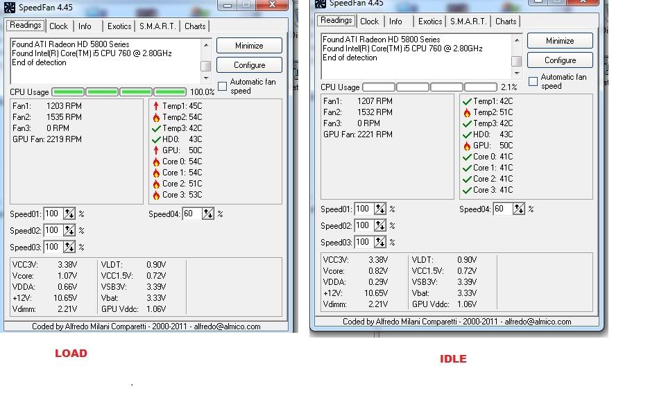666x400 pixels.
Task: Click log scrollbar down arrow in LOAD window
Action: [x=206, y=78]
